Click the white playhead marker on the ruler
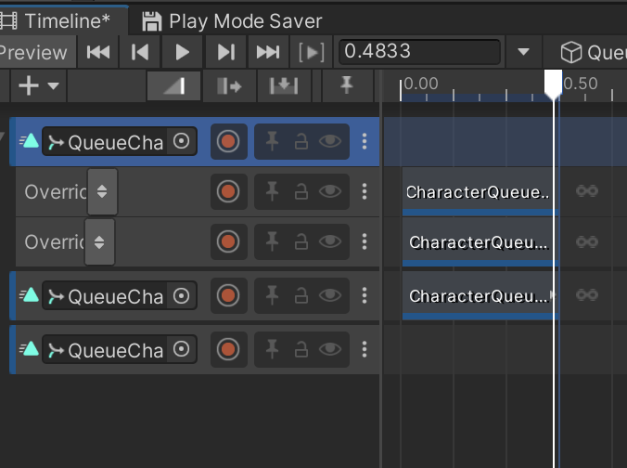Viewport: 627px width, 468px height. point(554,84)
